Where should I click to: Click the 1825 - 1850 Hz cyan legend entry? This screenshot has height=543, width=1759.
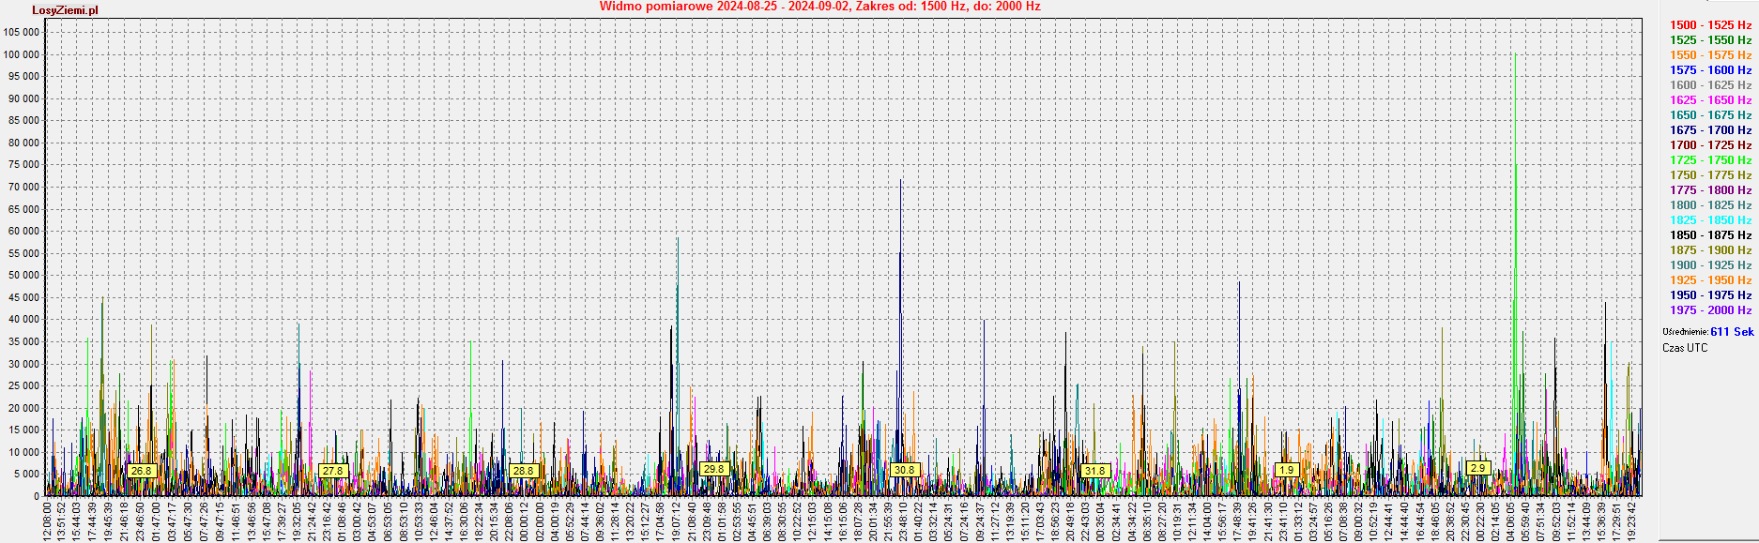click(1710, 220)
